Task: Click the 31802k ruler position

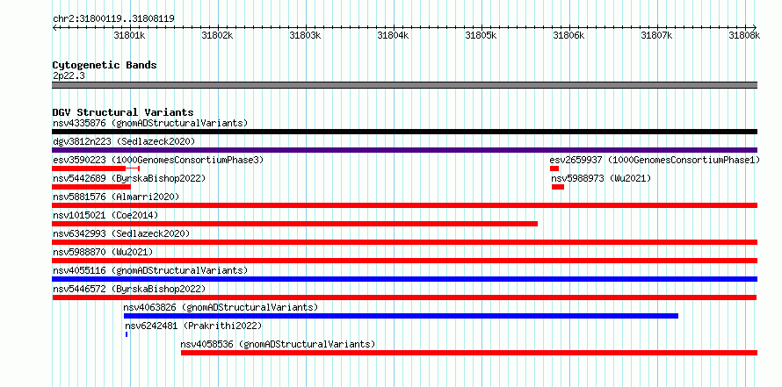Action: 217,35
